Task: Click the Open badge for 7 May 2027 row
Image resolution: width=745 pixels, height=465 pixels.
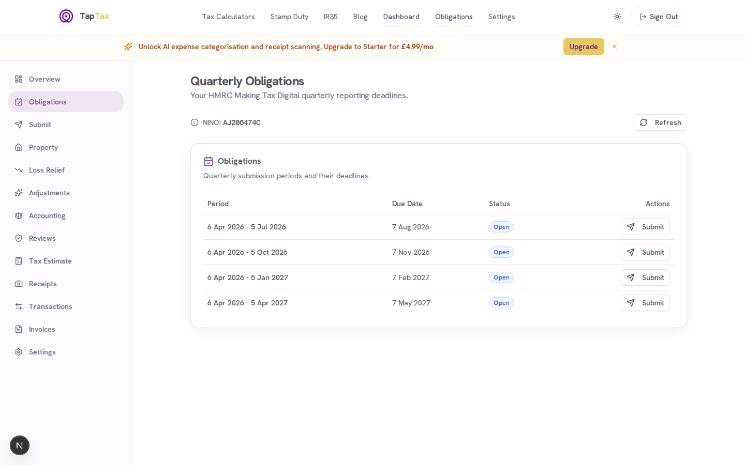Action: click(x=501, y=303)
